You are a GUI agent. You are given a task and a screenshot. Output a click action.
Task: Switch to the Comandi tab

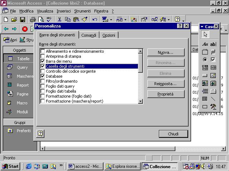point(89,35)
